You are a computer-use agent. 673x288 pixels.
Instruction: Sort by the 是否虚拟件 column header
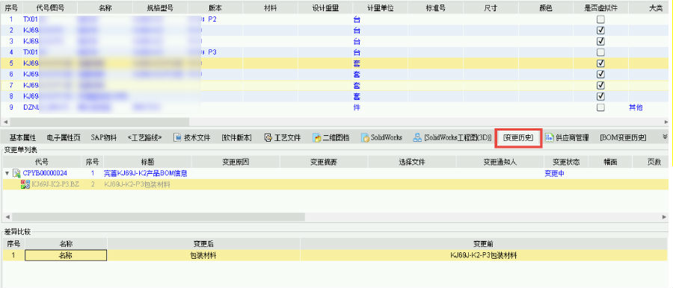pos(601,8)
